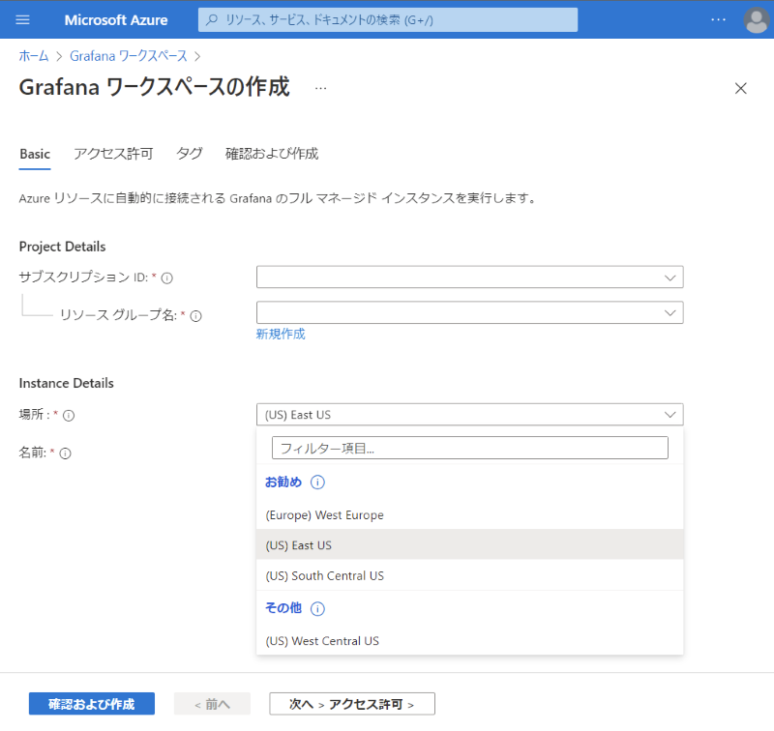Viewport: 774px width, 731px height.
Task: Click the 確認および作成 button
Action: 92,704
